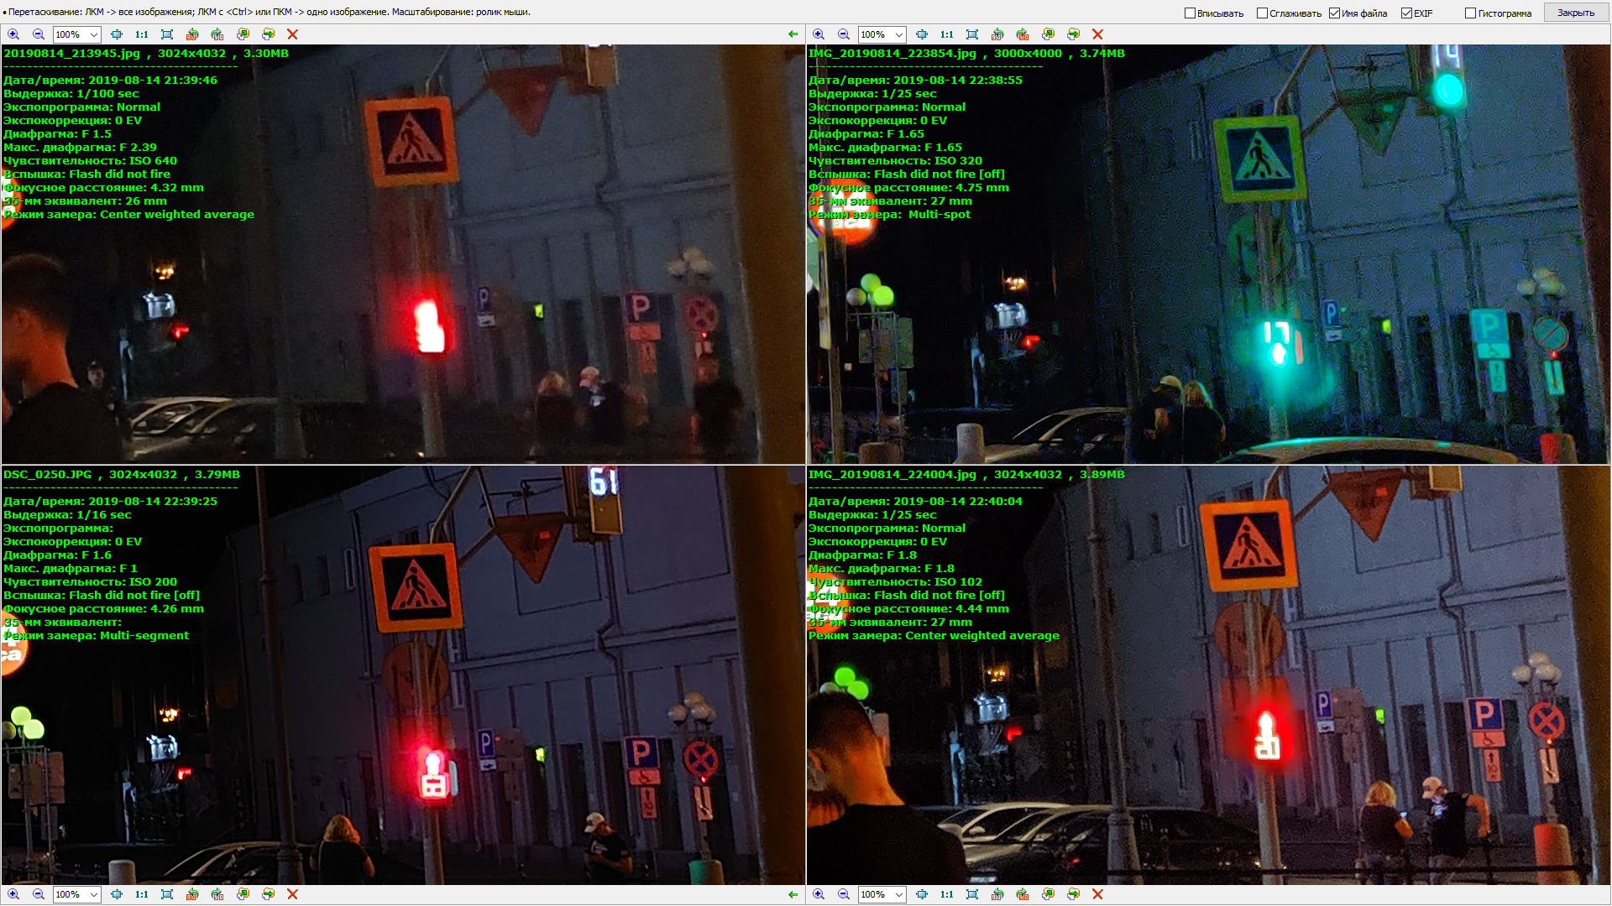Zoom in on IMG_20190814_223854.jpg panel

(x=819, y=34)
